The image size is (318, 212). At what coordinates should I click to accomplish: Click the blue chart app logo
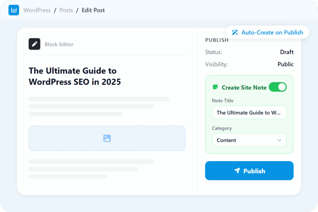[14, 10]
